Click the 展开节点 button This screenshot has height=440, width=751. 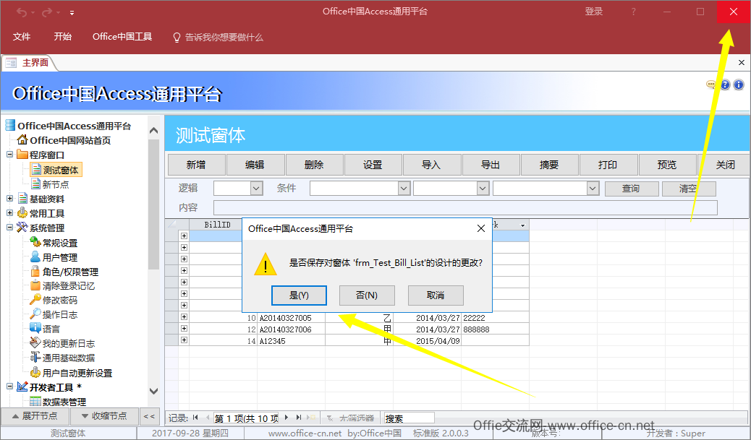click(35, 416)
